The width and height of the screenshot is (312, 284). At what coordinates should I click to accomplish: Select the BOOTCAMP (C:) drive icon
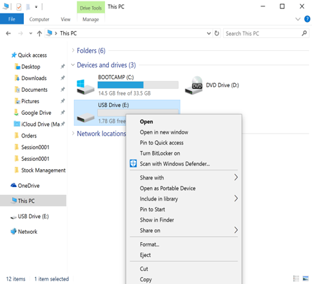86,87
